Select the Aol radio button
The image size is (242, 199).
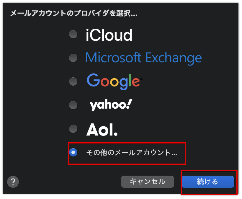(x=73, y=129)
